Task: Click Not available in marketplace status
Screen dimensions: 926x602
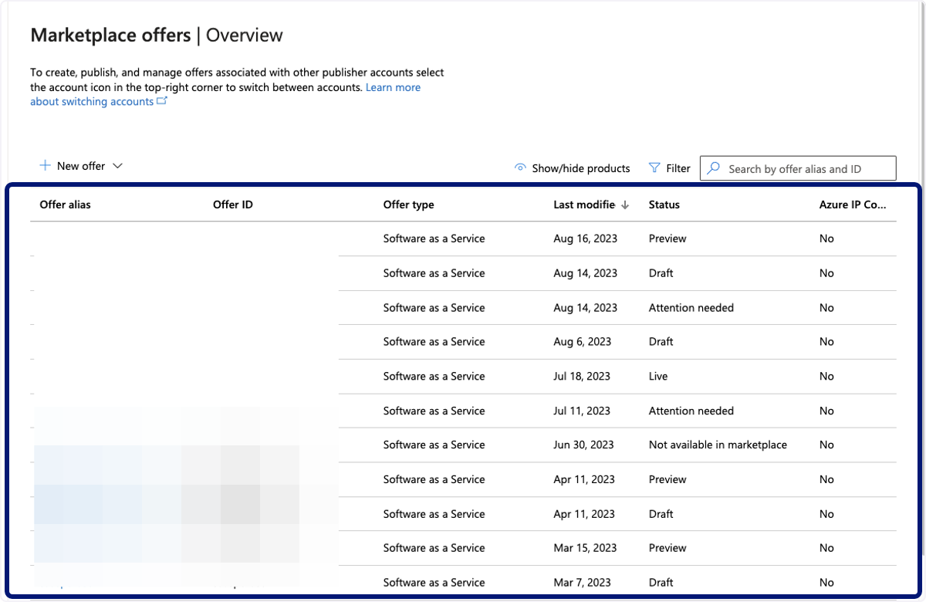Action: click(x=718, y=445)
